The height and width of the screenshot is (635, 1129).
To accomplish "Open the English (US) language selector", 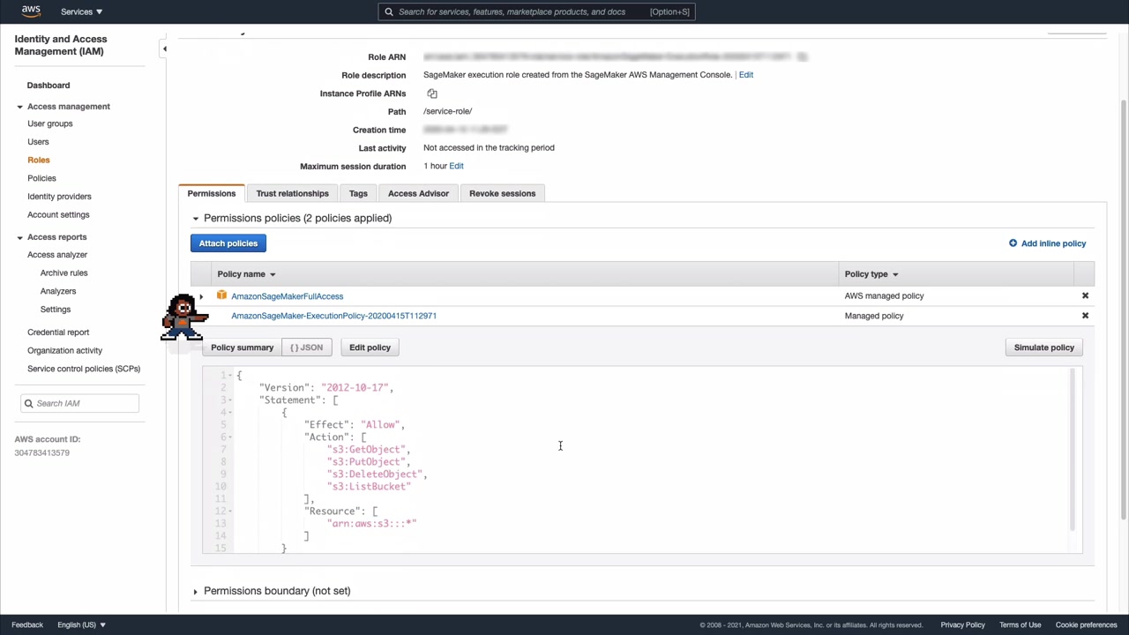I will click(x=81, y=625).
